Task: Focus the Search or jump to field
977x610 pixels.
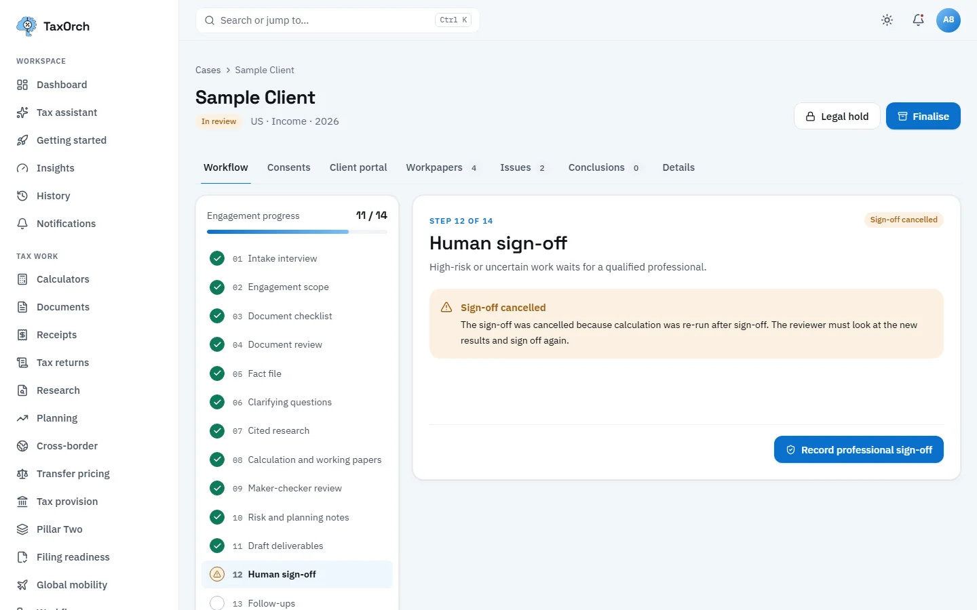Action: [338, 20]
